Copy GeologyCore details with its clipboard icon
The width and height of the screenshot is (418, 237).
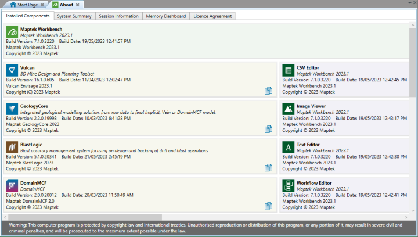[x=268, y=130]
